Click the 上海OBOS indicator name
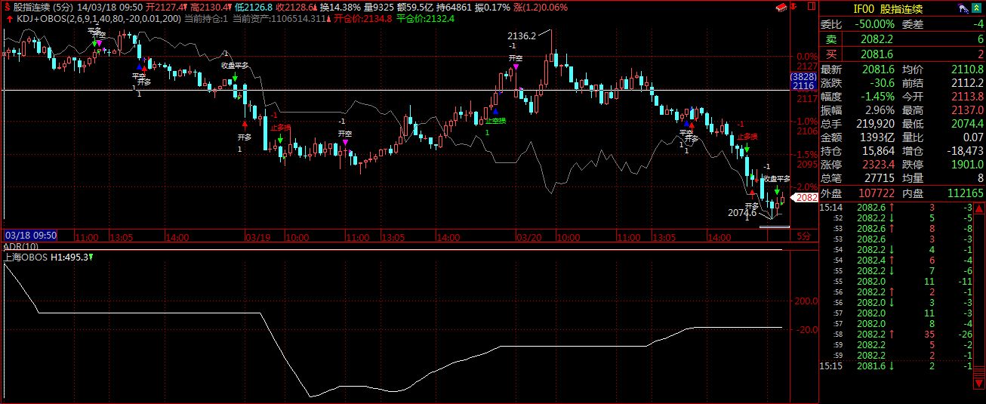The width and height of the screenshot is (986, 404). pyautogui.click(x=26, y=258)
